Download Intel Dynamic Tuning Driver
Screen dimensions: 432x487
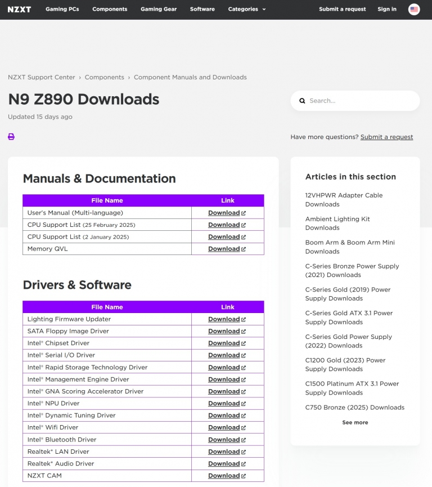pyautogui.click(x=227, y=415)
